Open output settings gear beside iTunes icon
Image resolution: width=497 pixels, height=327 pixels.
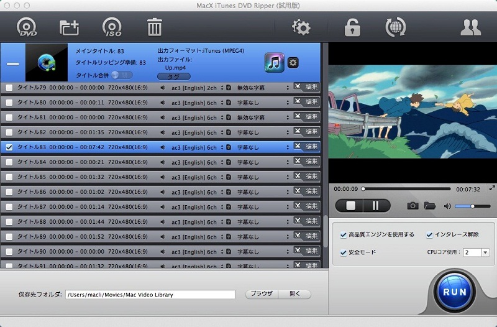pyautogui.click(x=293, y=63)
